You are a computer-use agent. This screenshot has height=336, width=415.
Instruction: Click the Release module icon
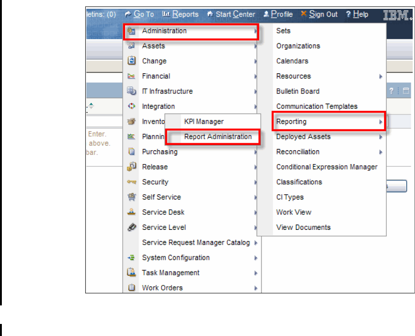(132, 166)
